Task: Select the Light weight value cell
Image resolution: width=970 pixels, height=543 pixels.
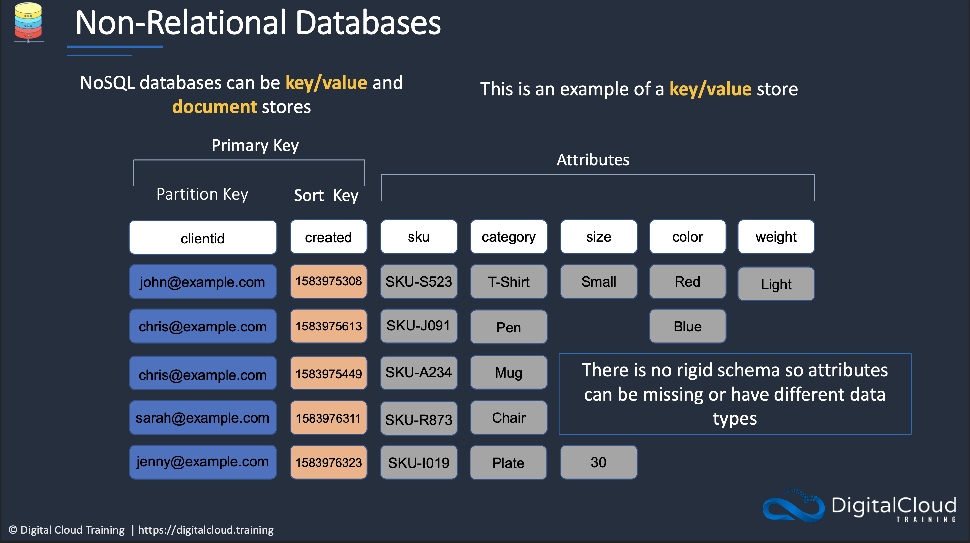Action: [x=776, y=284]
